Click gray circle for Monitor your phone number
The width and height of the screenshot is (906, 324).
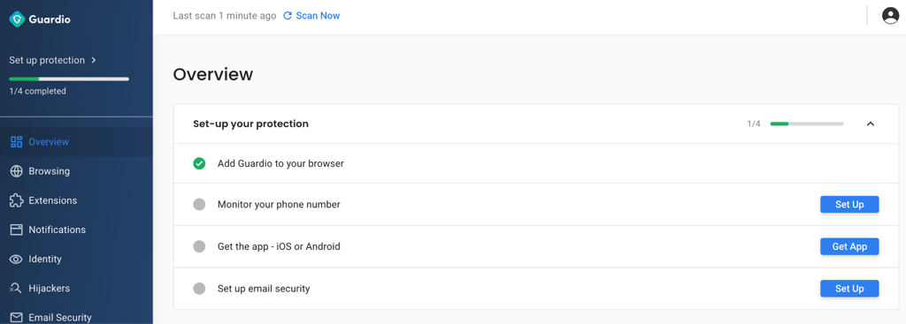[x=199, y=204]
